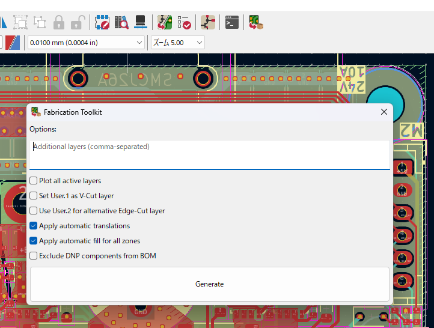Expand the zoom level 5.00 dropdown
The height and width of the screenshot is (328, 434).
(x=177, y=43)
